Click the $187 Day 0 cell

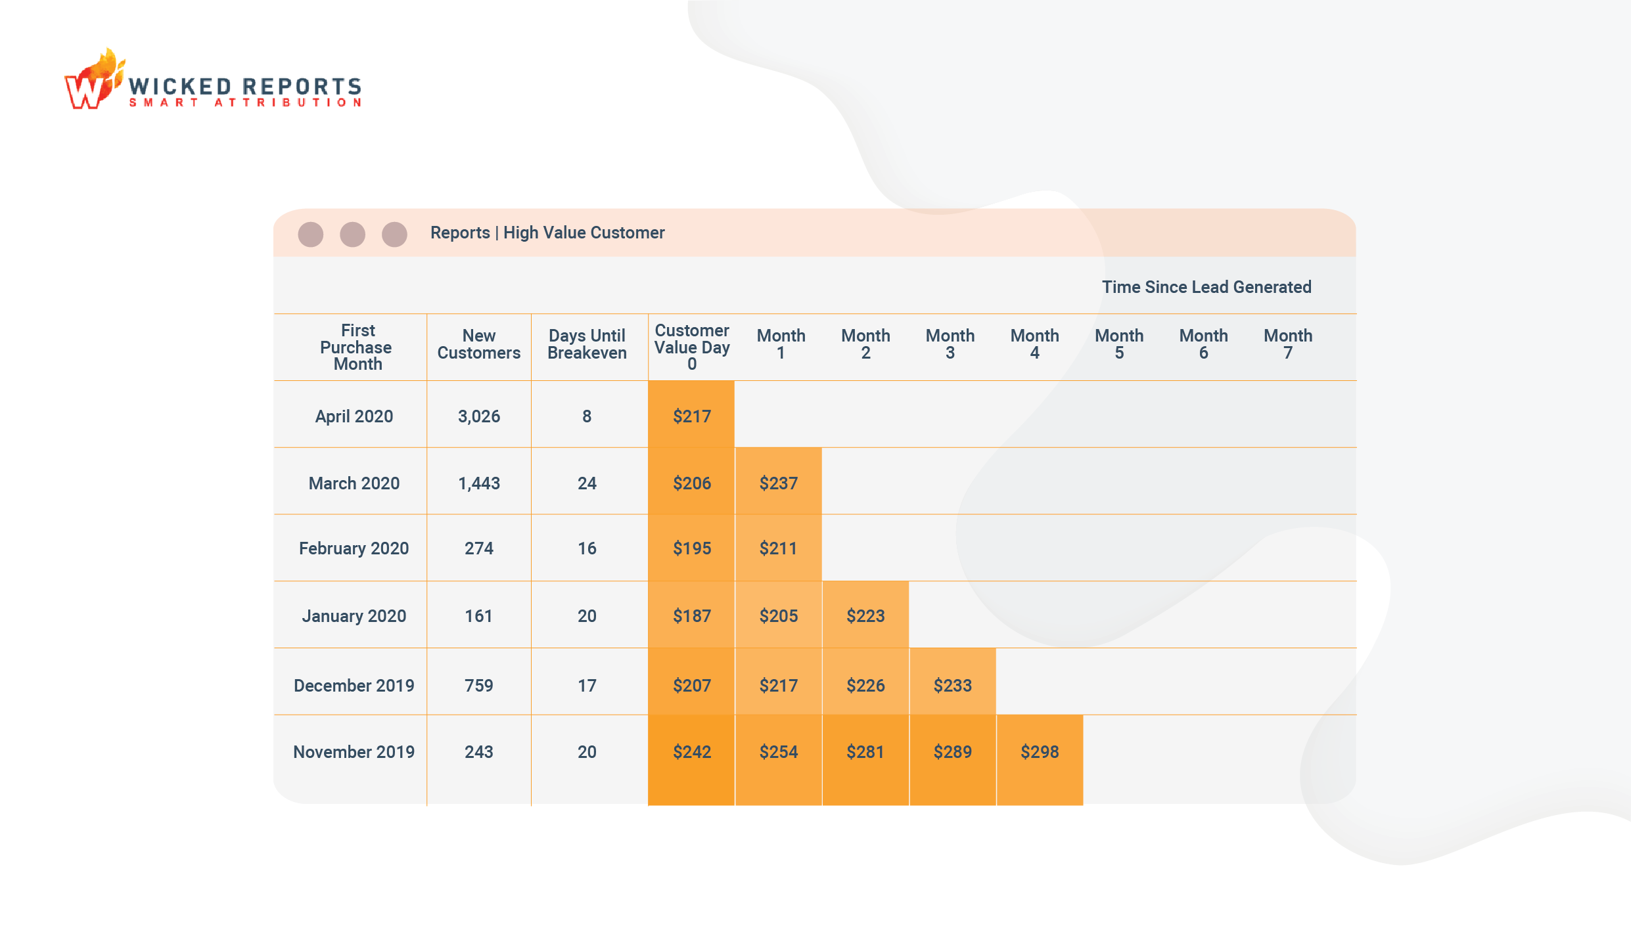click(691, 615)
